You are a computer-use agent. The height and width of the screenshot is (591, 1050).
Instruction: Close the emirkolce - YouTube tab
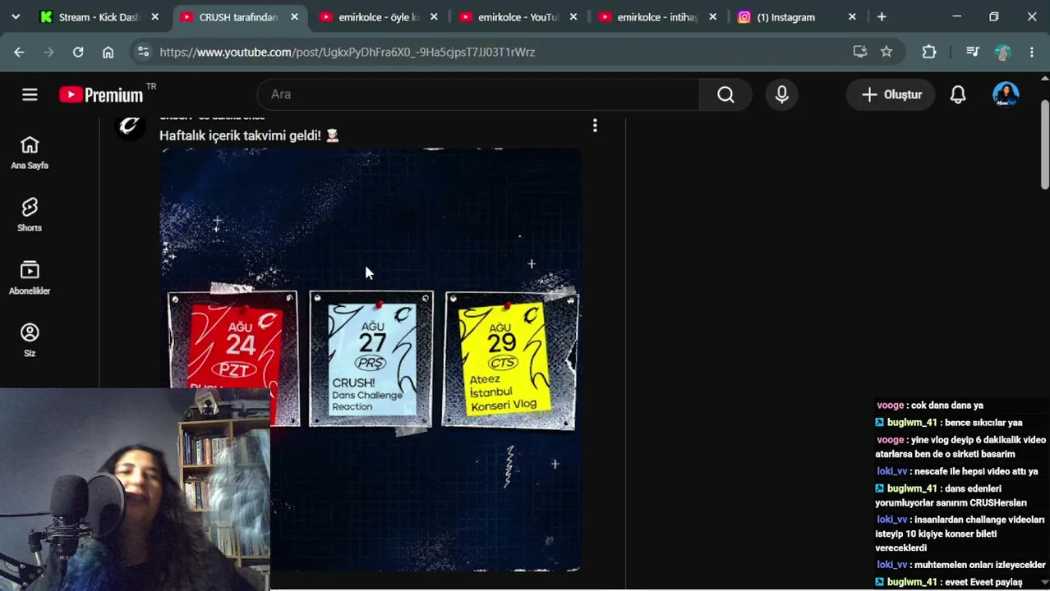(573, 16)
